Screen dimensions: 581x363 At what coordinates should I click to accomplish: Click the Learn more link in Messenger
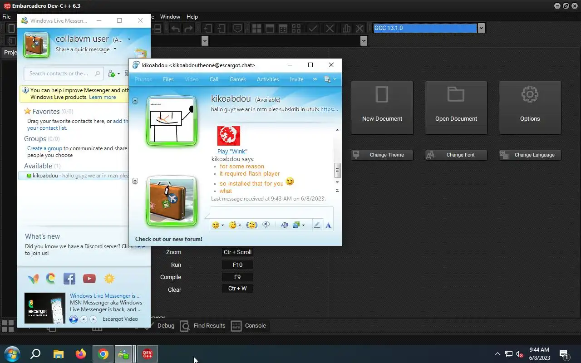tap(102, 97)
